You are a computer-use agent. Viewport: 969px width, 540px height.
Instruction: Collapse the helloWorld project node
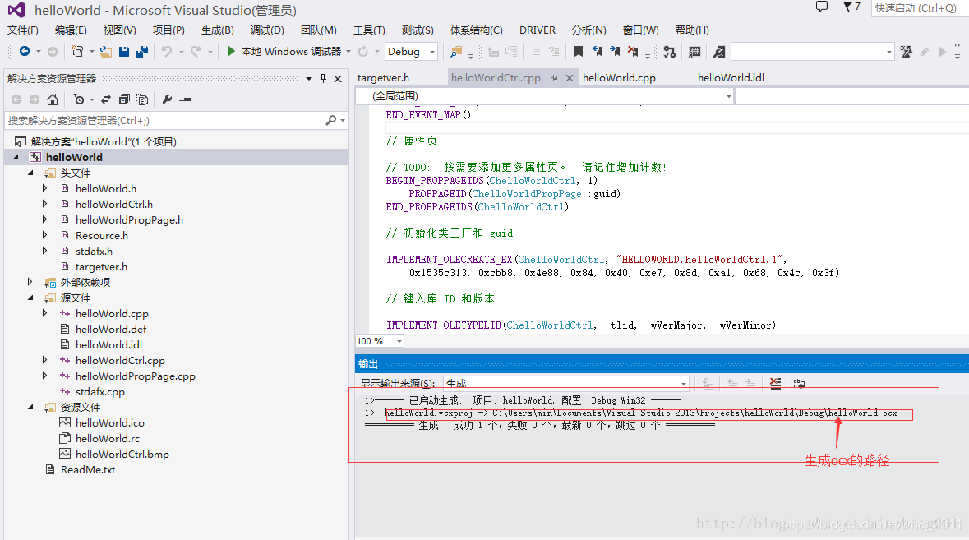point(16,157)
